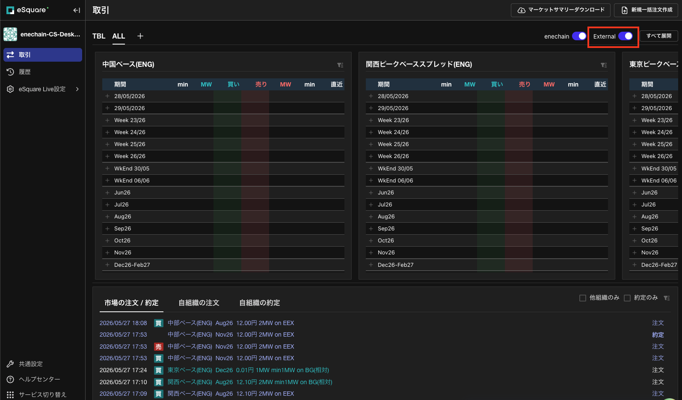Expand eSquare Live設定 submenu chevron

pos(77,89)
